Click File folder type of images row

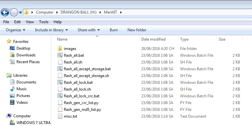tap(188, 48)
